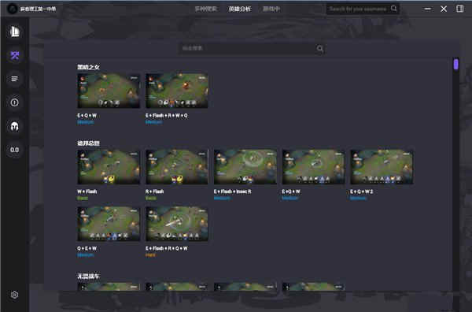Click the purple vertical scrollbar handle

pyautogui.click(x=456, y=64)
